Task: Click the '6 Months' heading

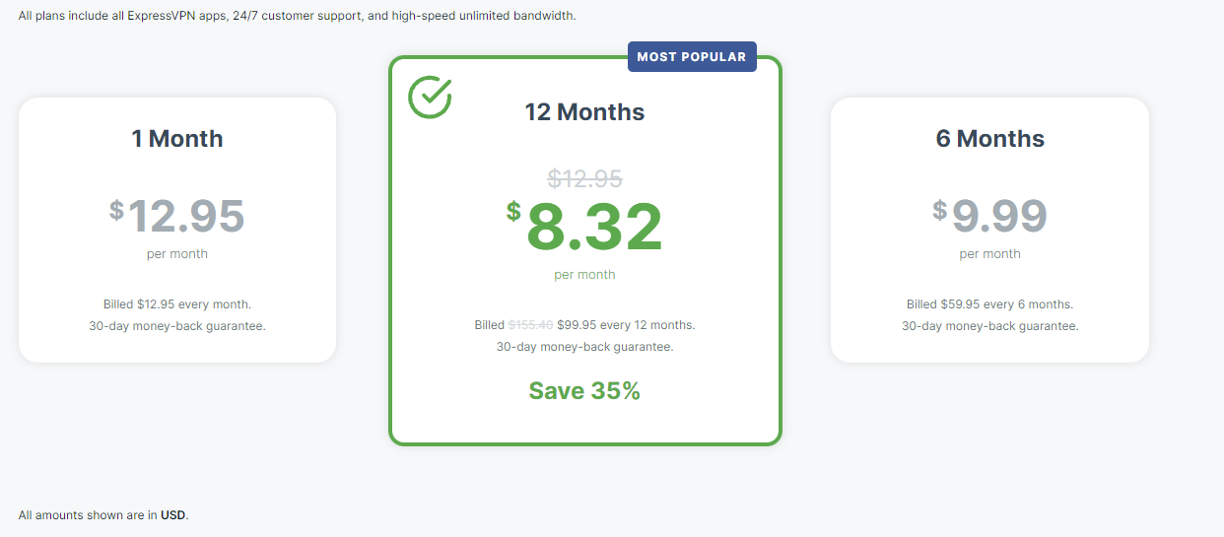Action: (x=989, y=139)
